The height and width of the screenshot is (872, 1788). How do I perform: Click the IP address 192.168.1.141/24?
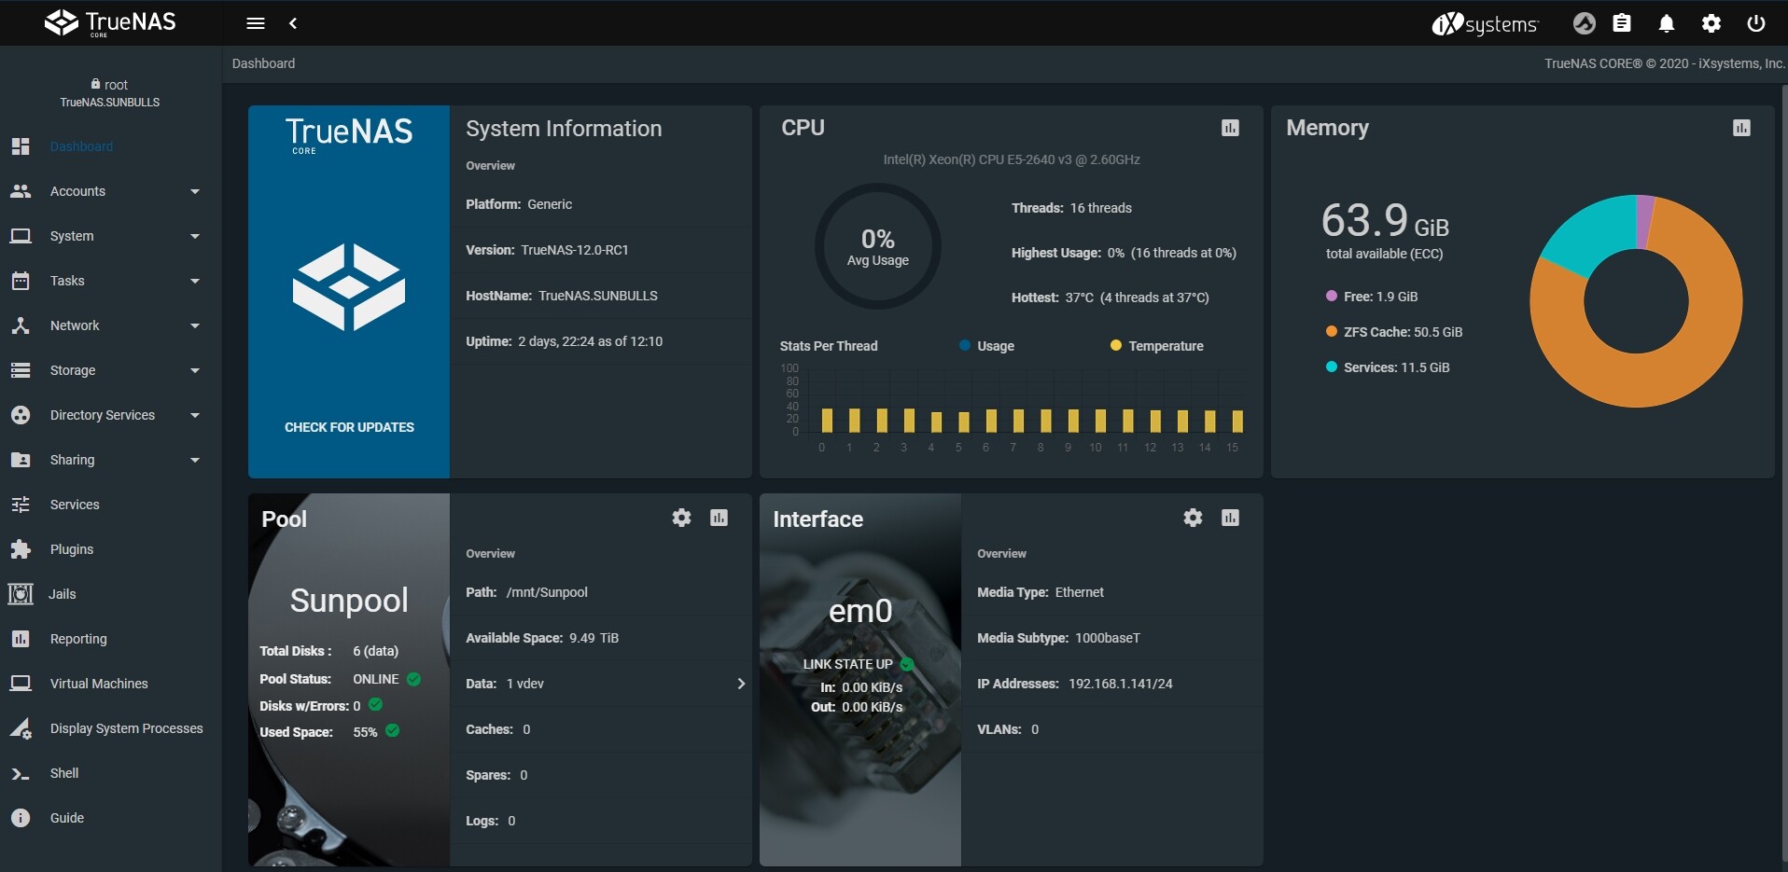1121,684
